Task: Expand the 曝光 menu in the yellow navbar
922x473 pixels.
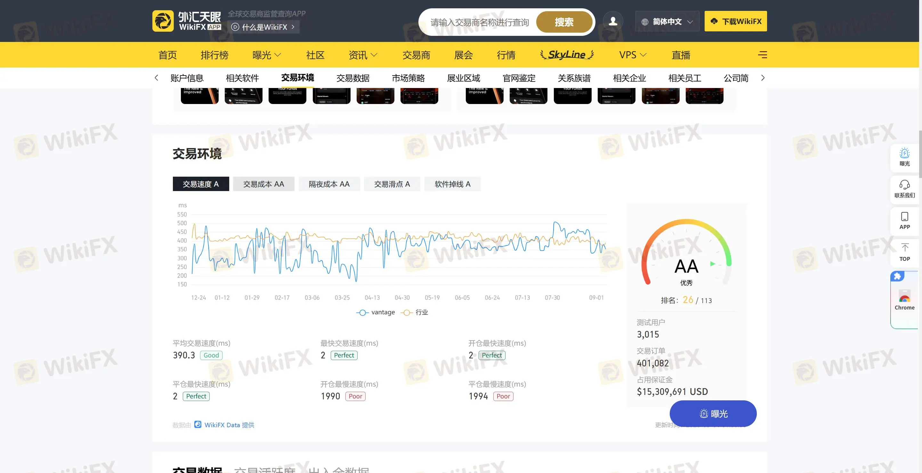Action: (x=267, y=55)
